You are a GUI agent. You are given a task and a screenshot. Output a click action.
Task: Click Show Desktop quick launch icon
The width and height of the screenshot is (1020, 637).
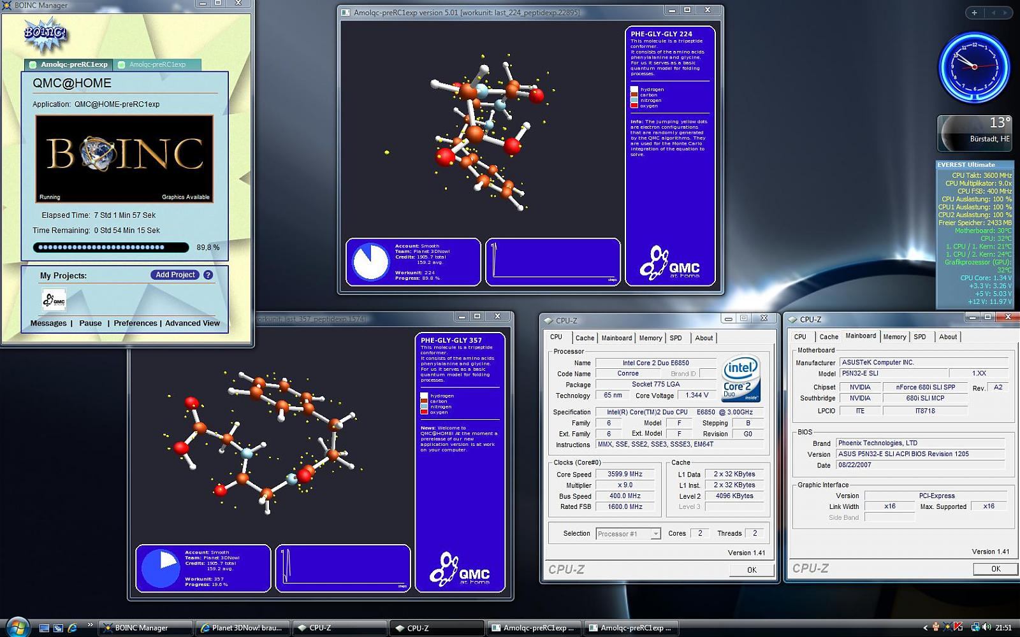click(x=44, y=627)
